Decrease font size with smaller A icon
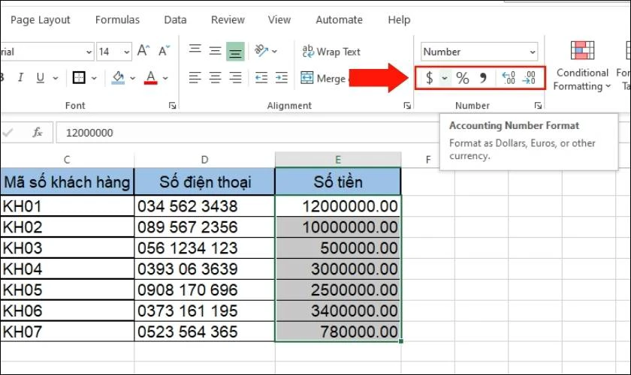Screen dimensions: 631x375 [165, 51]
